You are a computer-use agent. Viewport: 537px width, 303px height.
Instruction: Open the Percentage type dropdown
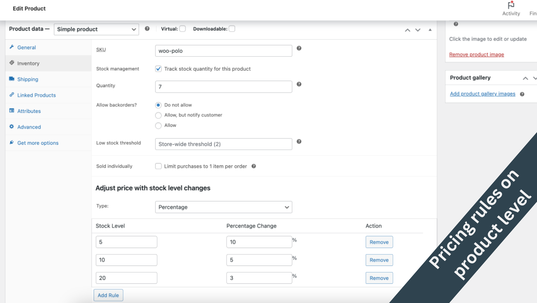(x=223, y=207)
